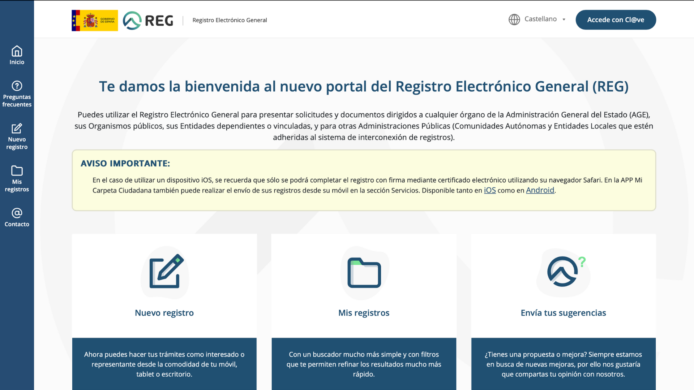The height and width of the screenshot is (390, 694).
Task: Click the REG logo in header
Action: 148,20
